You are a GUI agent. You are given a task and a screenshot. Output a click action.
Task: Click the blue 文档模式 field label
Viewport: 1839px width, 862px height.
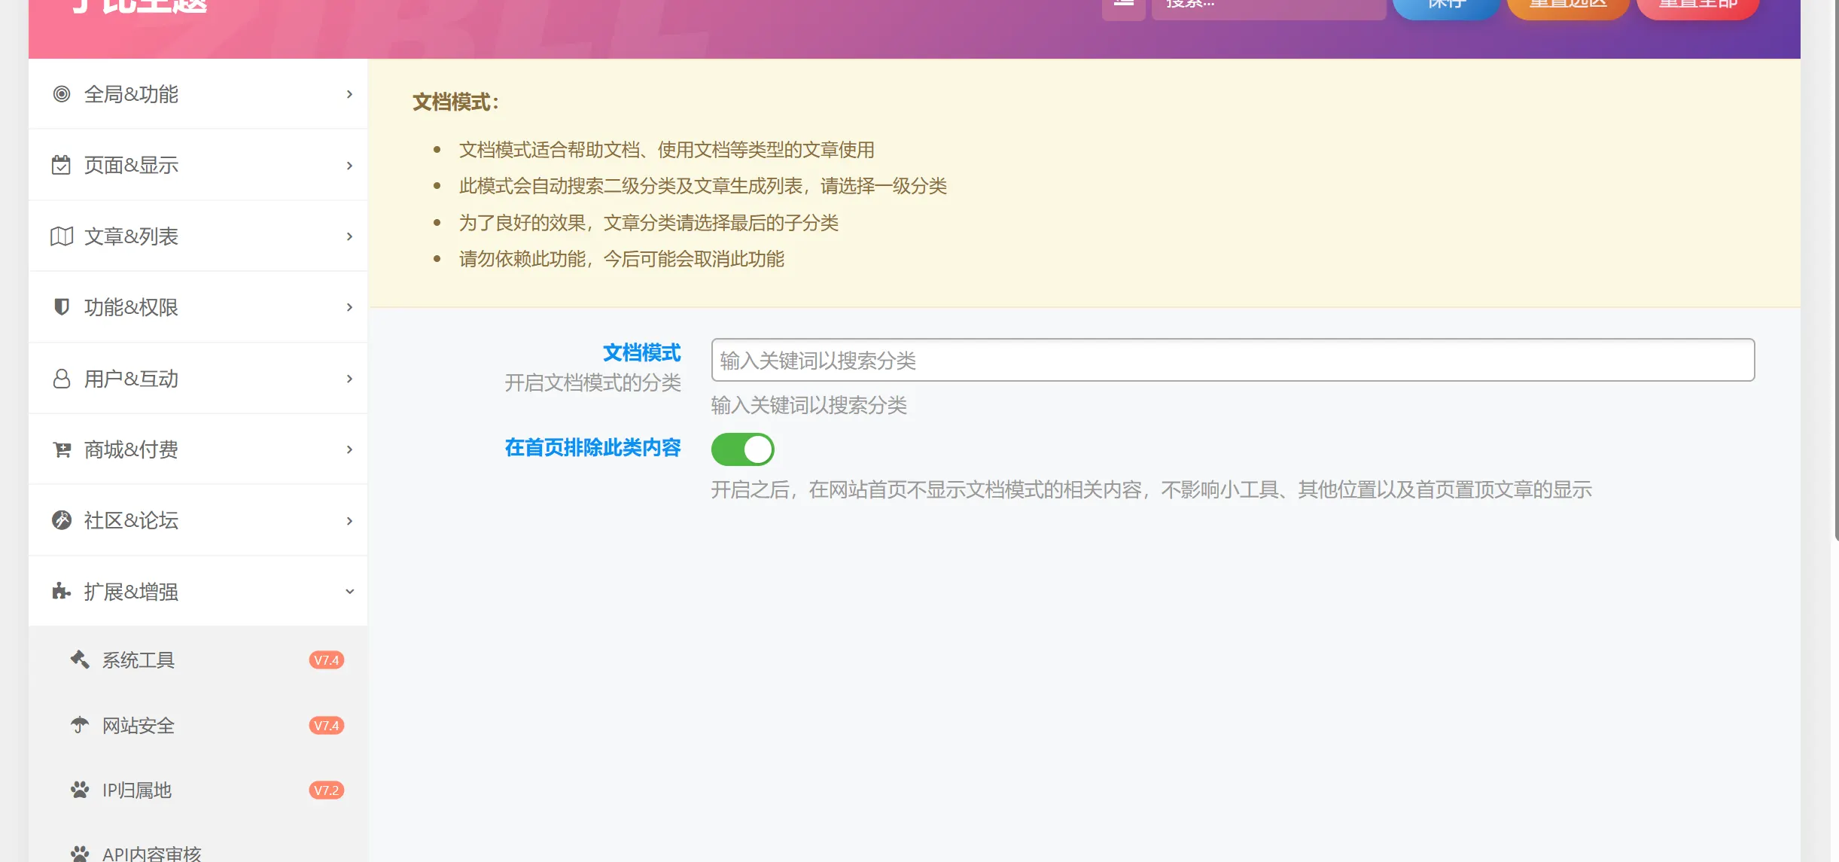641,352
